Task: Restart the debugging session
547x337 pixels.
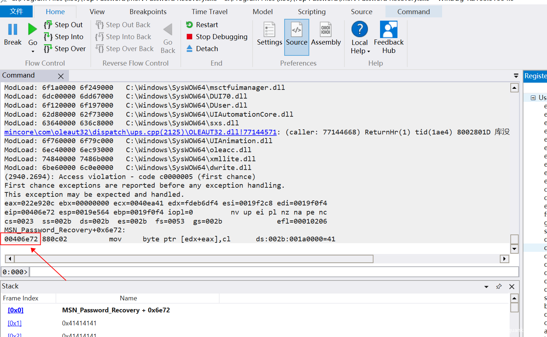Action: click(x=202, y=25)
